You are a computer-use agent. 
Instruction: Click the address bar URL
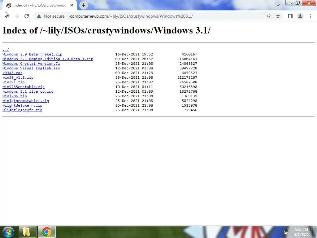point(131,16)
